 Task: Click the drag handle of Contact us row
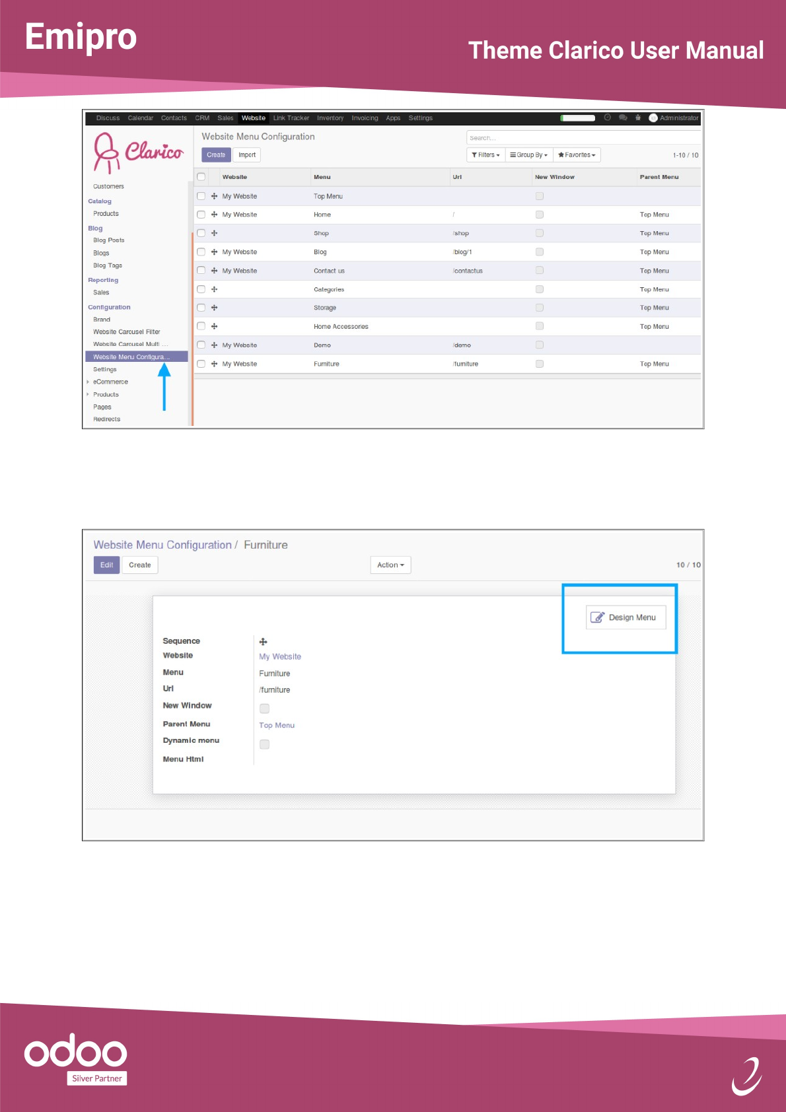[x=214, y=271]
